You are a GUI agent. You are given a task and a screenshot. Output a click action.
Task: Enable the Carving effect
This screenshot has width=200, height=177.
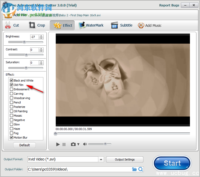11,94
